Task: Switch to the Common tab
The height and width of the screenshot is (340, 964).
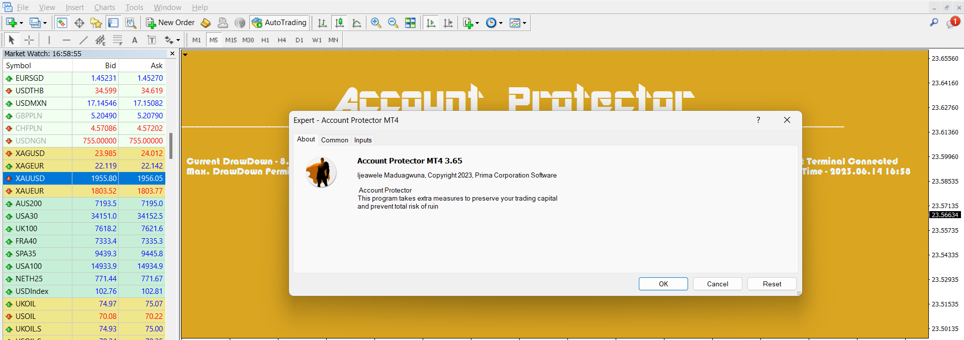Action: 335,140
